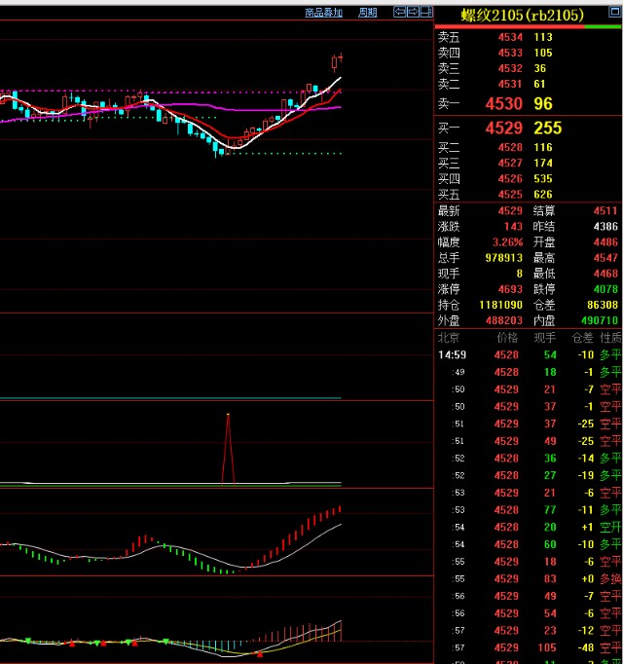Click the 价格 column header
Screen dimensions: 623x664
(507, 338)
